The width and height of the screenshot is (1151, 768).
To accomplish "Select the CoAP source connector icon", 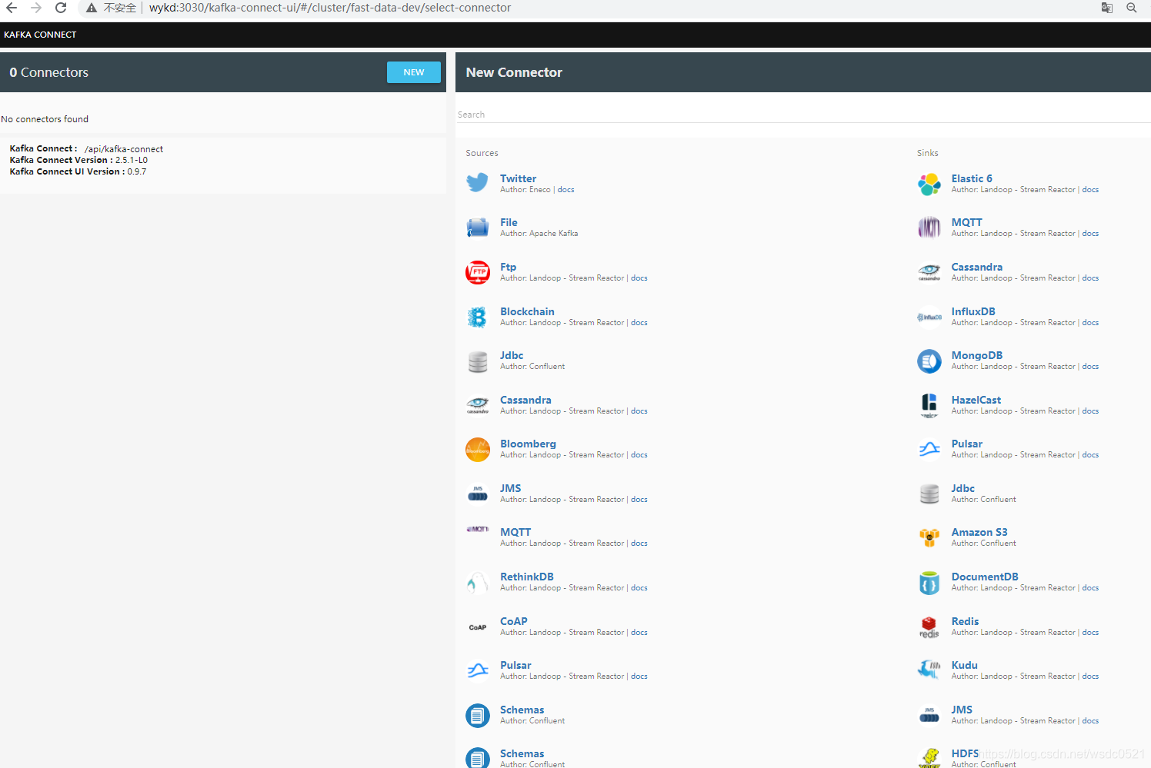I will [x=478, y=627].
